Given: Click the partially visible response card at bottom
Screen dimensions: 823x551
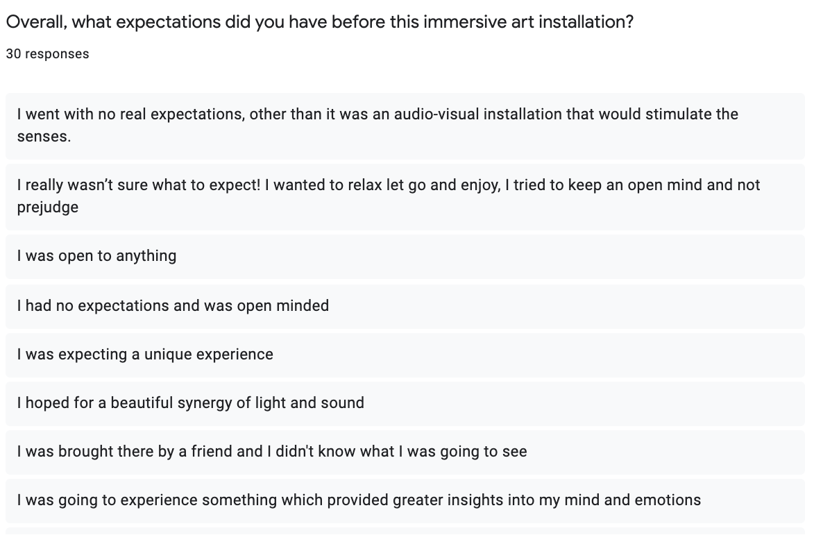Looking at the screenshot, I should 405,530.
